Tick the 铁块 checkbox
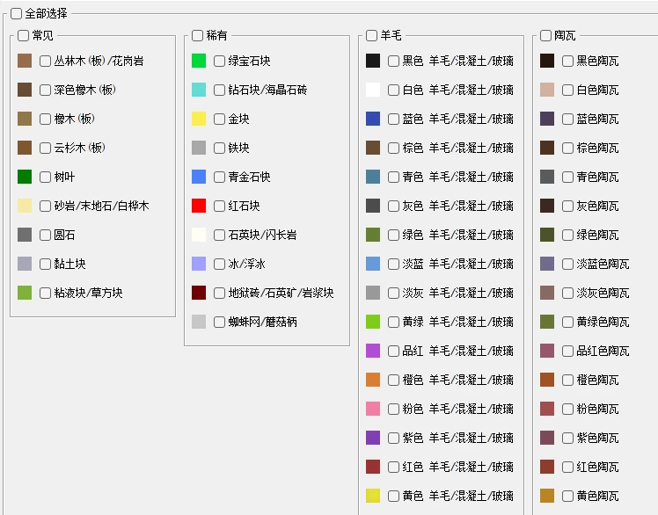The height and width of the screenshot is (515, 658). (x=219, y=148)
